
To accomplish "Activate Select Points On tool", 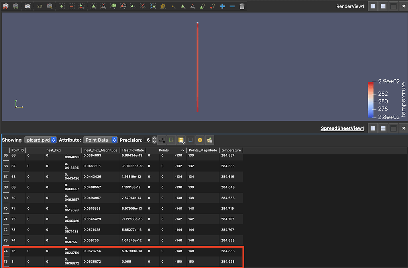I will click(x=104, y=6).
